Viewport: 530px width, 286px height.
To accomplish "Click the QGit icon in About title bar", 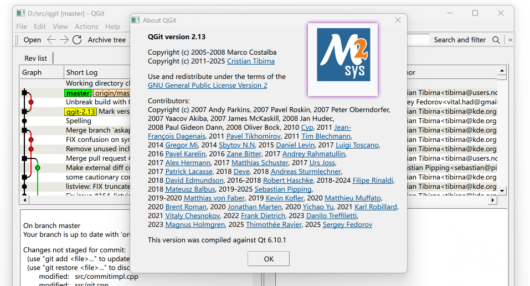I will (x=136, y=20).
